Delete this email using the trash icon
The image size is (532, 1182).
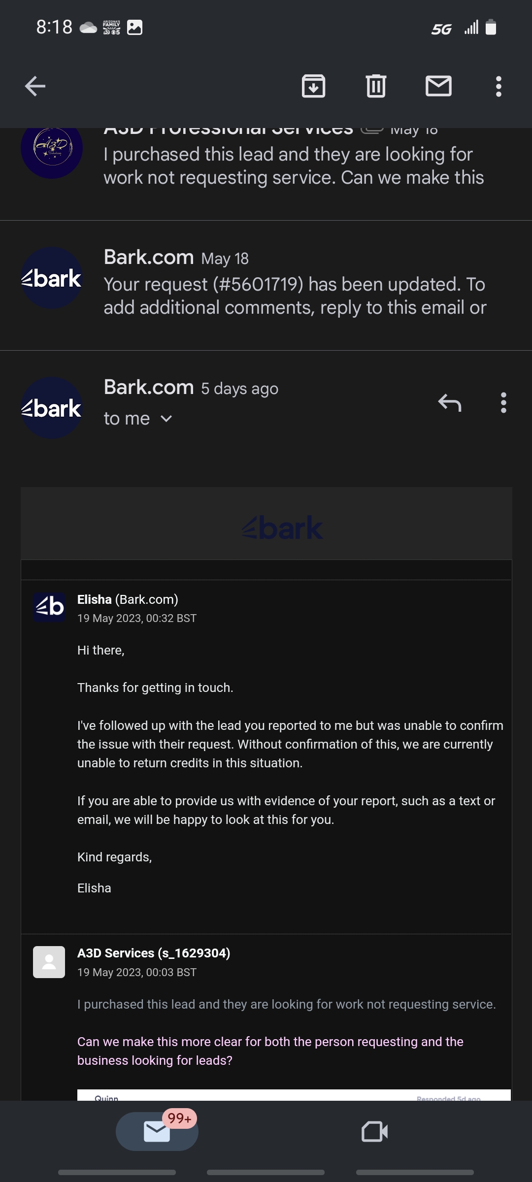376,86
